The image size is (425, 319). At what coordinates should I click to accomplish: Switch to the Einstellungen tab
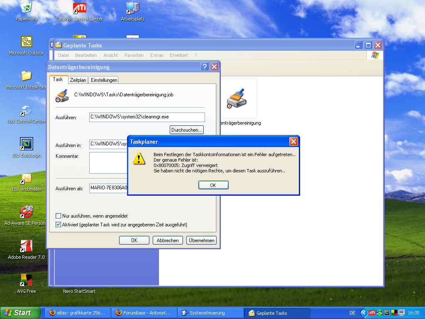pos(104,80)
